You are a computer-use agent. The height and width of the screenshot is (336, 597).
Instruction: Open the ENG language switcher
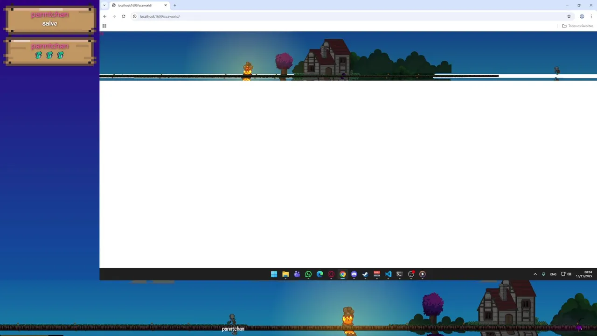pos(553,274)
